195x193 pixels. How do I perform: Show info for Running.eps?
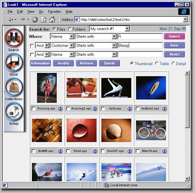coord(60,108)
